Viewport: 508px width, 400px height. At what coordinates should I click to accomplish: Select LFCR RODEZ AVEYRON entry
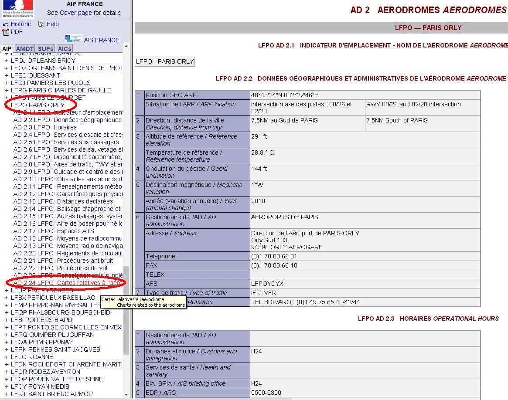pyautogui.click(x=45, y=372)
